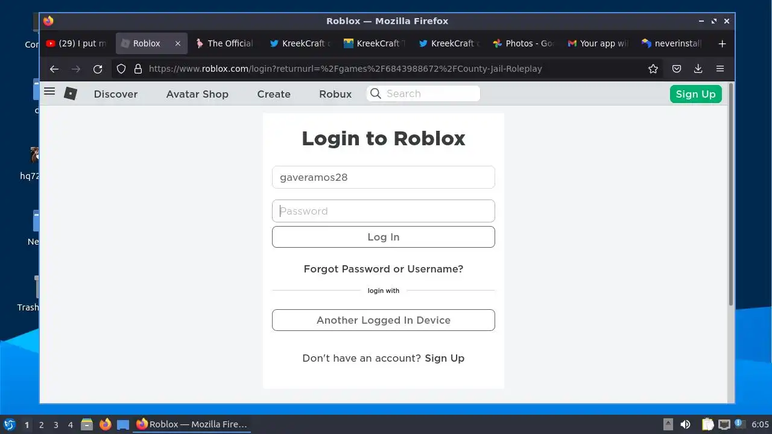Open the Create nav item
Viewport: 772px width, 434px height.
pos(274,94)
